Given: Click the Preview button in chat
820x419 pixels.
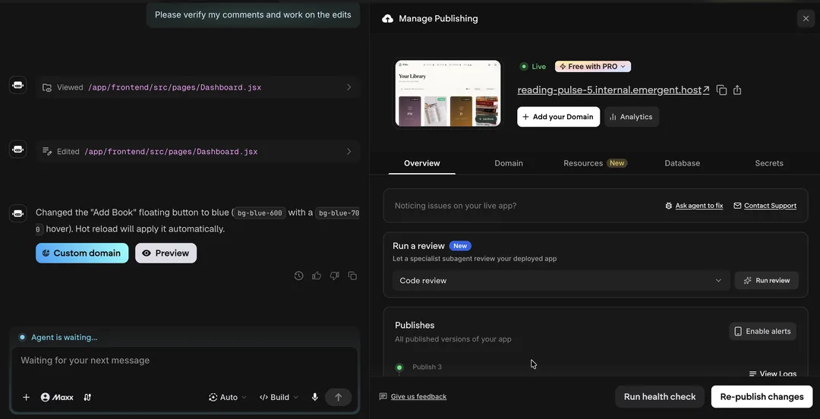Looking at the screenshot, I should [166, 254].
